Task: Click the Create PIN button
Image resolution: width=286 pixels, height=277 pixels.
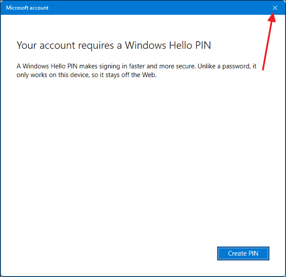Action: (x=243, y=253)
